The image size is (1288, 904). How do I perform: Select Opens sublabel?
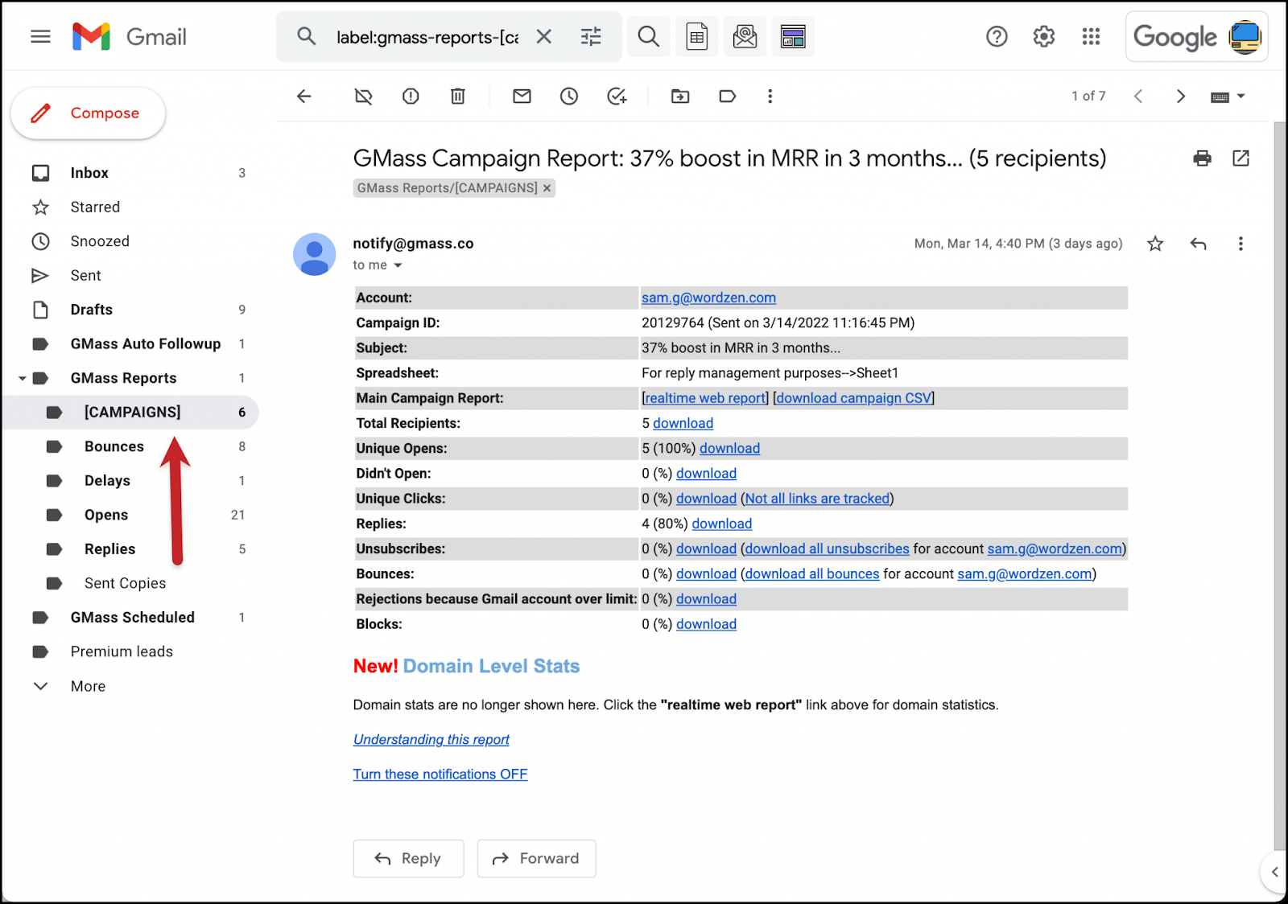[131, 515]
